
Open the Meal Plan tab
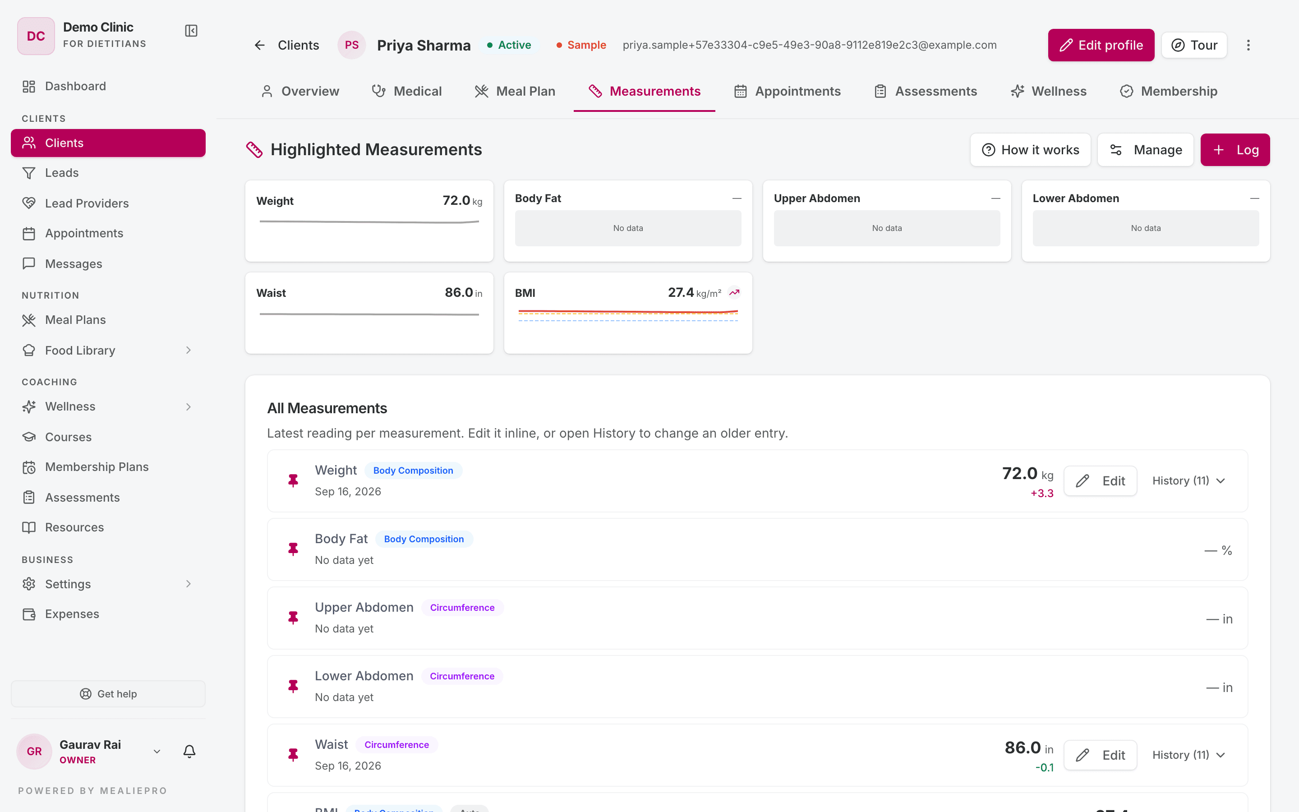pos(515,91)
